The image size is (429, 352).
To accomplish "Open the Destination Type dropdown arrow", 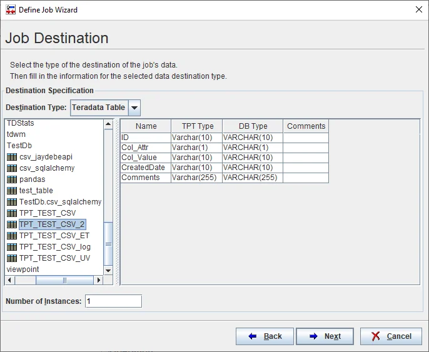I will pos(134,108).
